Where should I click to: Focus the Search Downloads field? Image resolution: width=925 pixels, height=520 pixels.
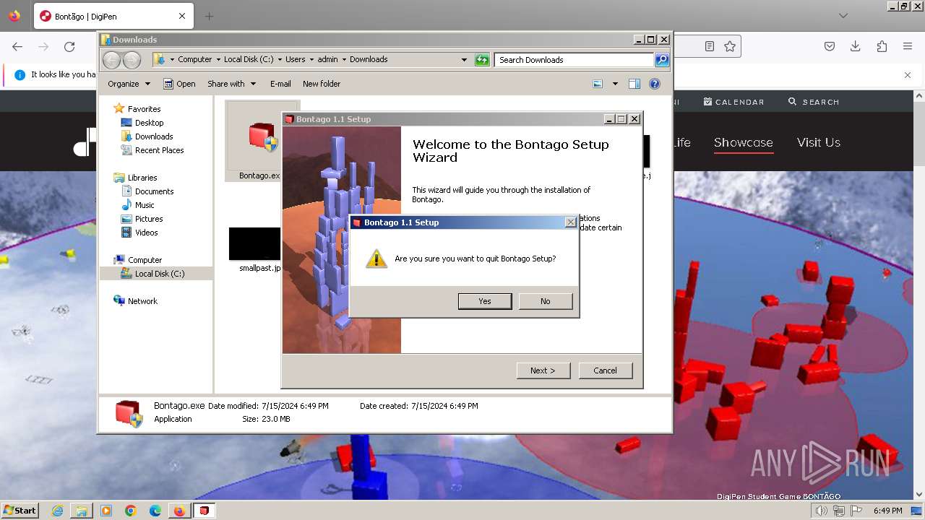point(575,60)
